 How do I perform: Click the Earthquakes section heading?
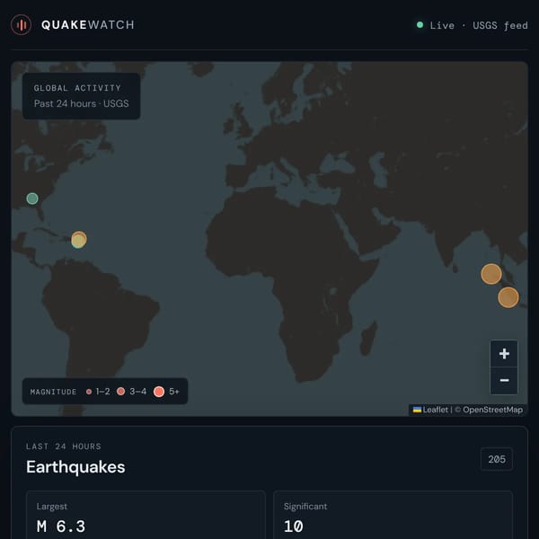point(75,467)
